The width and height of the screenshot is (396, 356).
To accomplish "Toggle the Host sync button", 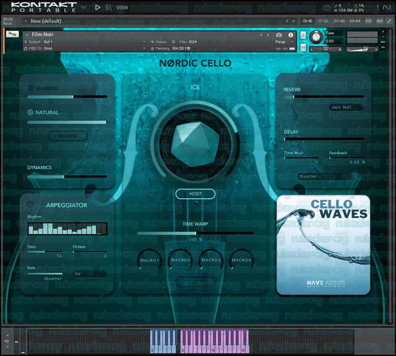I will 196,194.
